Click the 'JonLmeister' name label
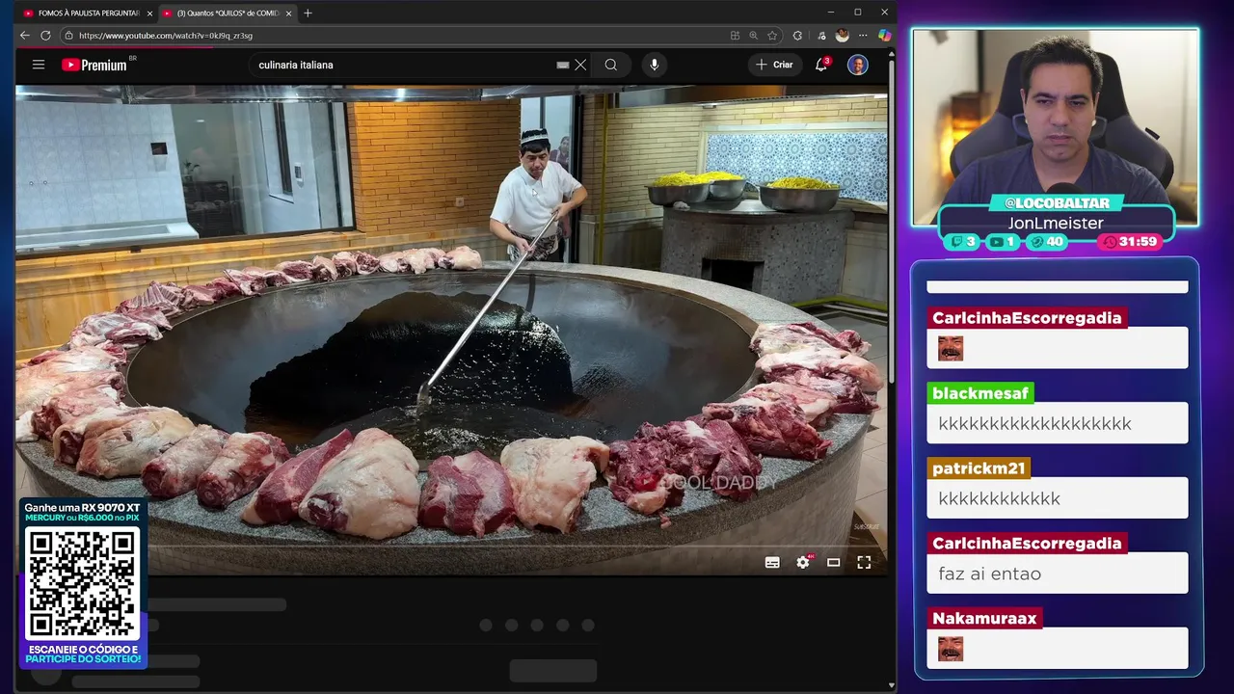The height and width of the screenshot is (694, 1234). click(1056, 223)
